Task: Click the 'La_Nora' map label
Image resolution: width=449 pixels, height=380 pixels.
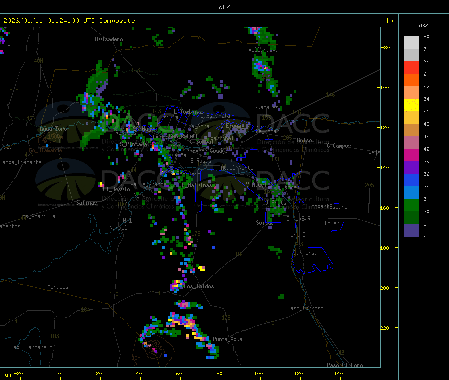Action: (199, 126)
